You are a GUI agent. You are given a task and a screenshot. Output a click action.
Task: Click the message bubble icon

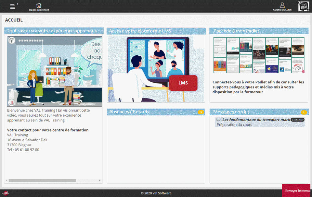click(x=218, y=120)
